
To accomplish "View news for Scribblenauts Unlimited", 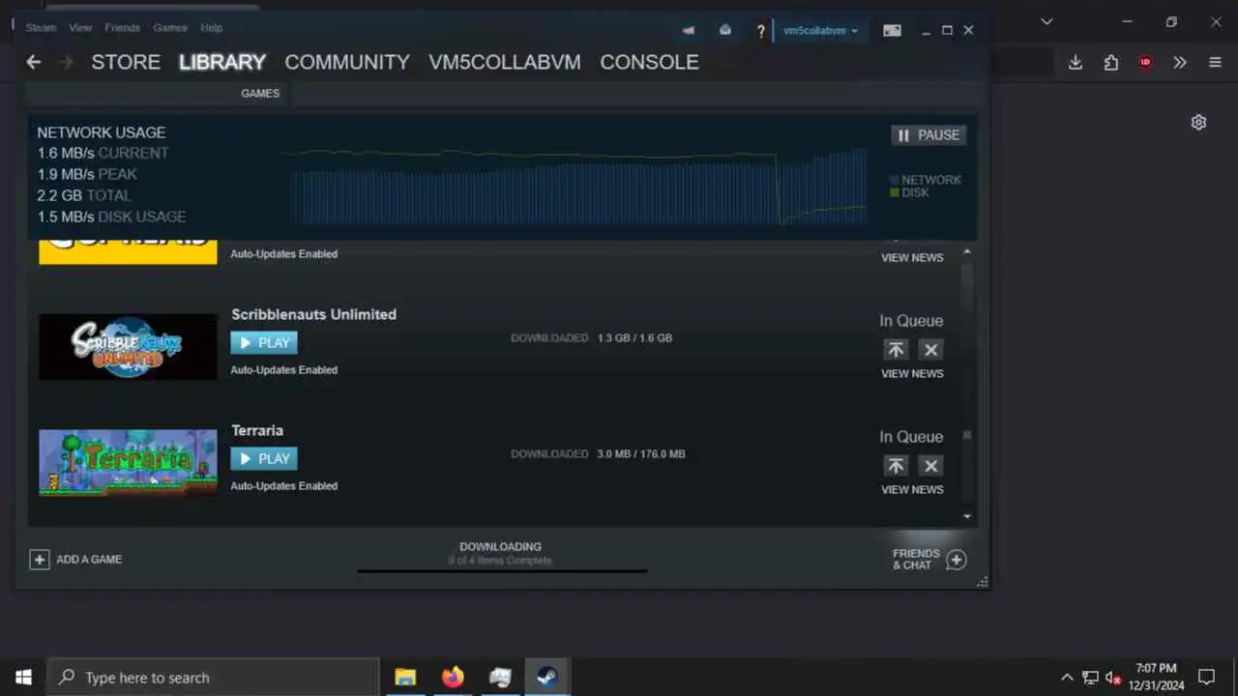I will coord(912,374).
